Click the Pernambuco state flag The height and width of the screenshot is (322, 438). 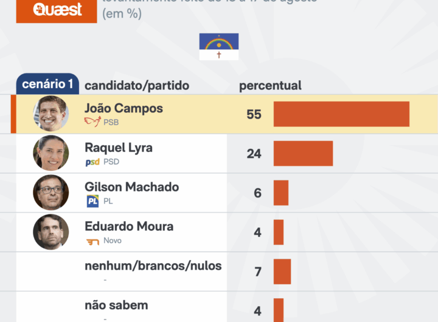[219, 47]
